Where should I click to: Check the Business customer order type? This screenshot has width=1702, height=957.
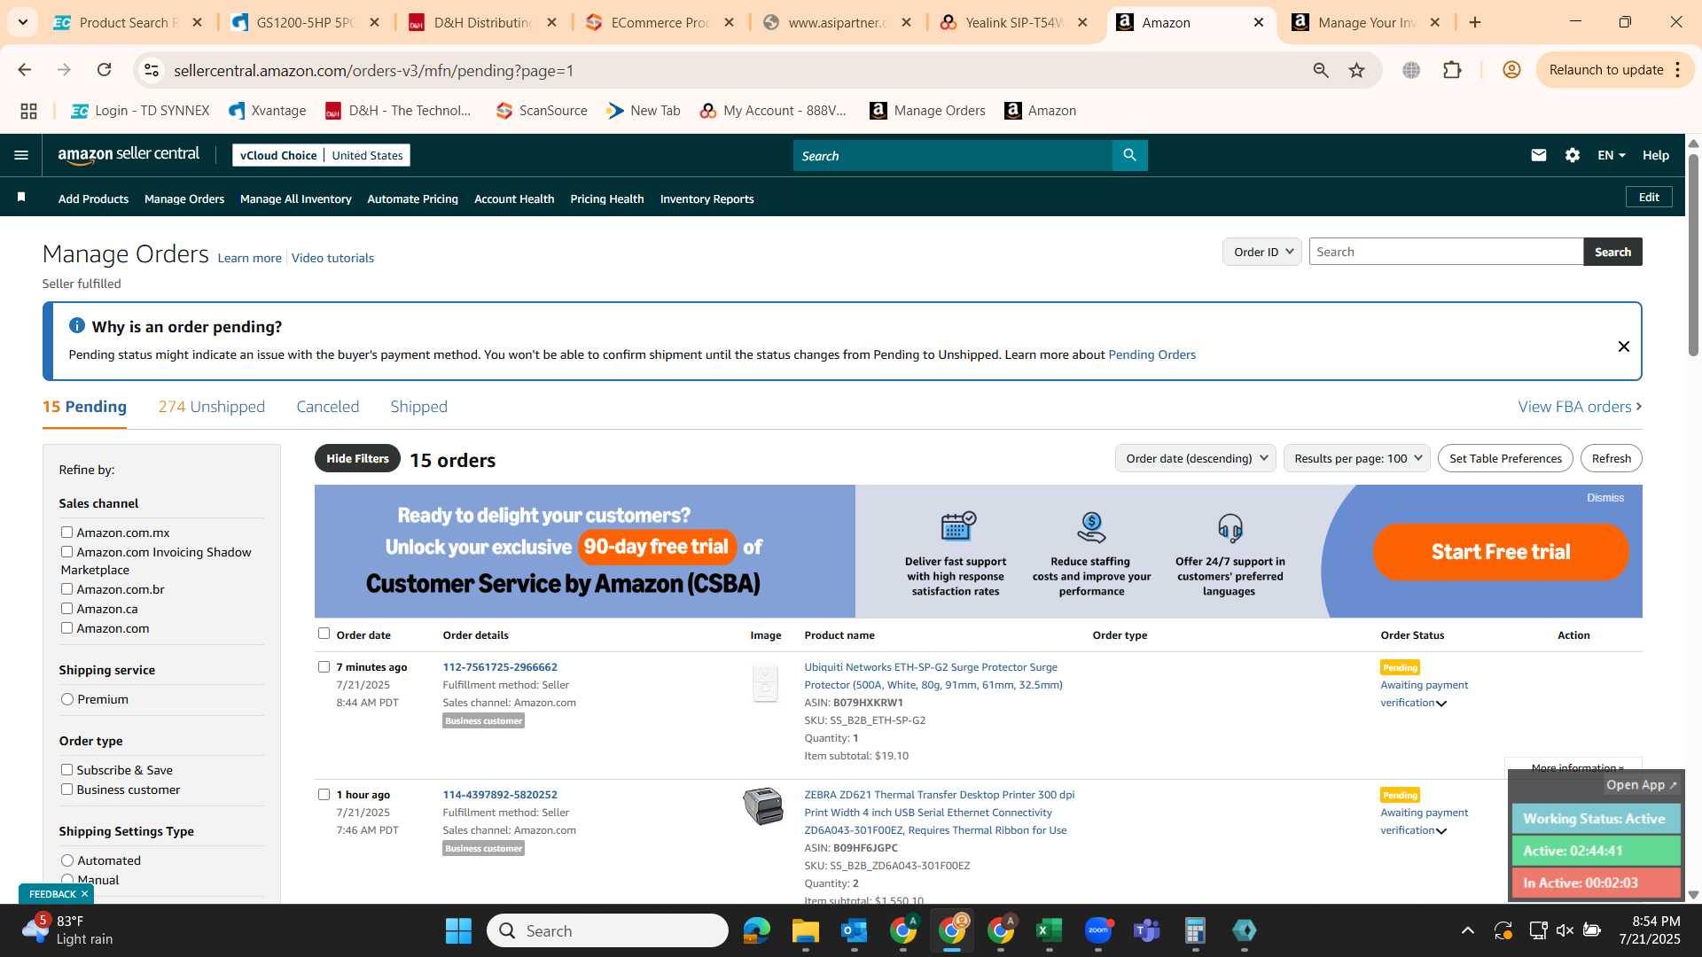pos(66,789)
